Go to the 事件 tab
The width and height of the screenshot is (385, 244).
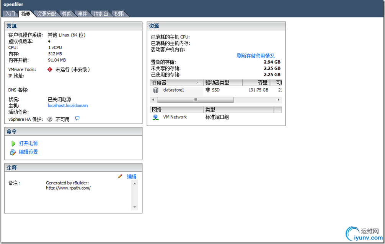pos(83,14)
